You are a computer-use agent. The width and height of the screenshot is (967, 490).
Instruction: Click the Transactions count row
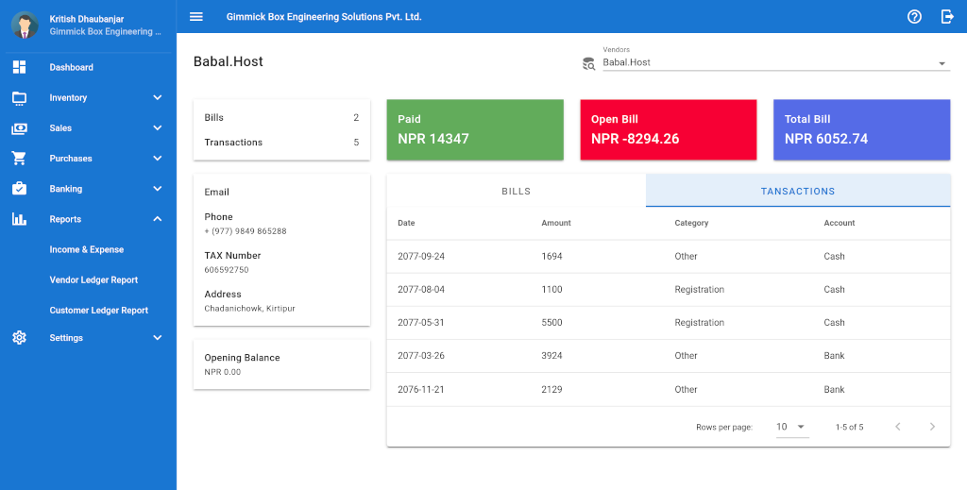pos(281,143)
